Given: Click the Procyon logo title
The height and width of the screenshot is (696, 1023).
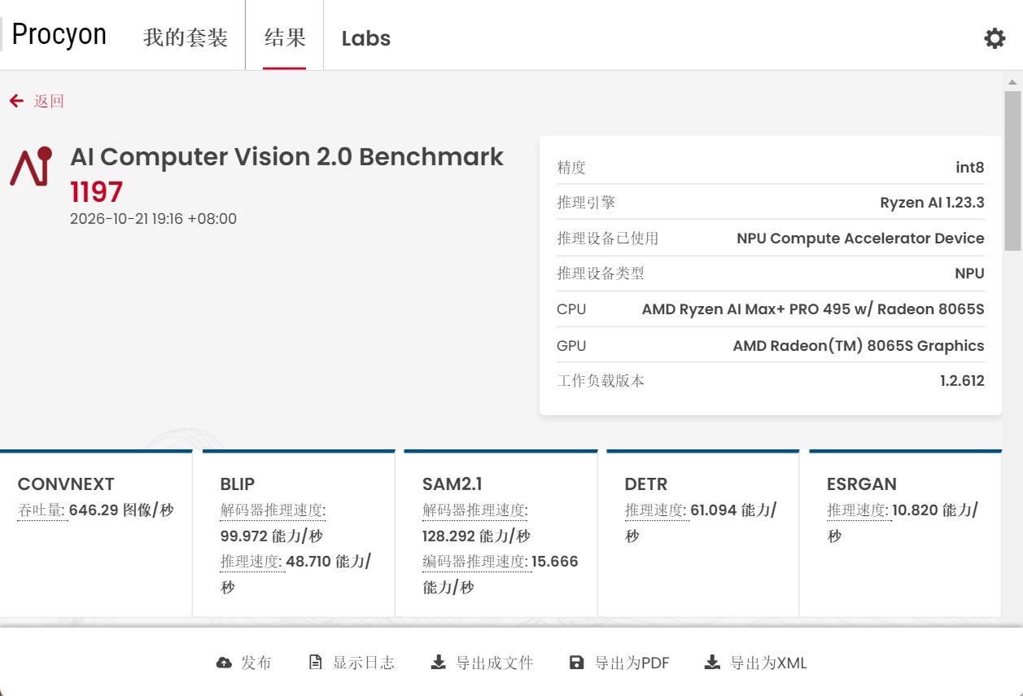Looking at the screenshot, I should [59, 34].
